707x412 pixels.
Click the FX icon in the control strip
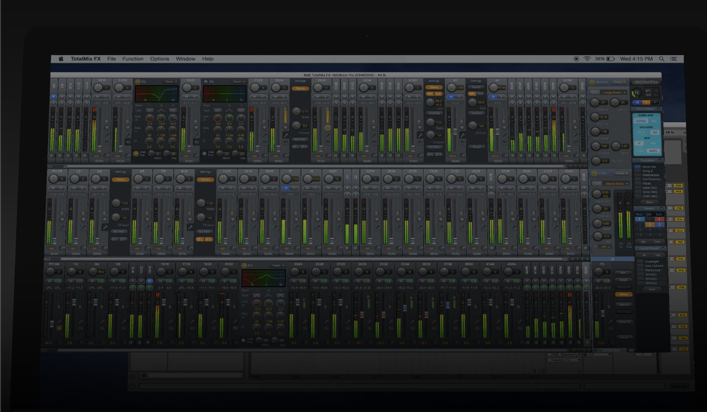[637, 92]
